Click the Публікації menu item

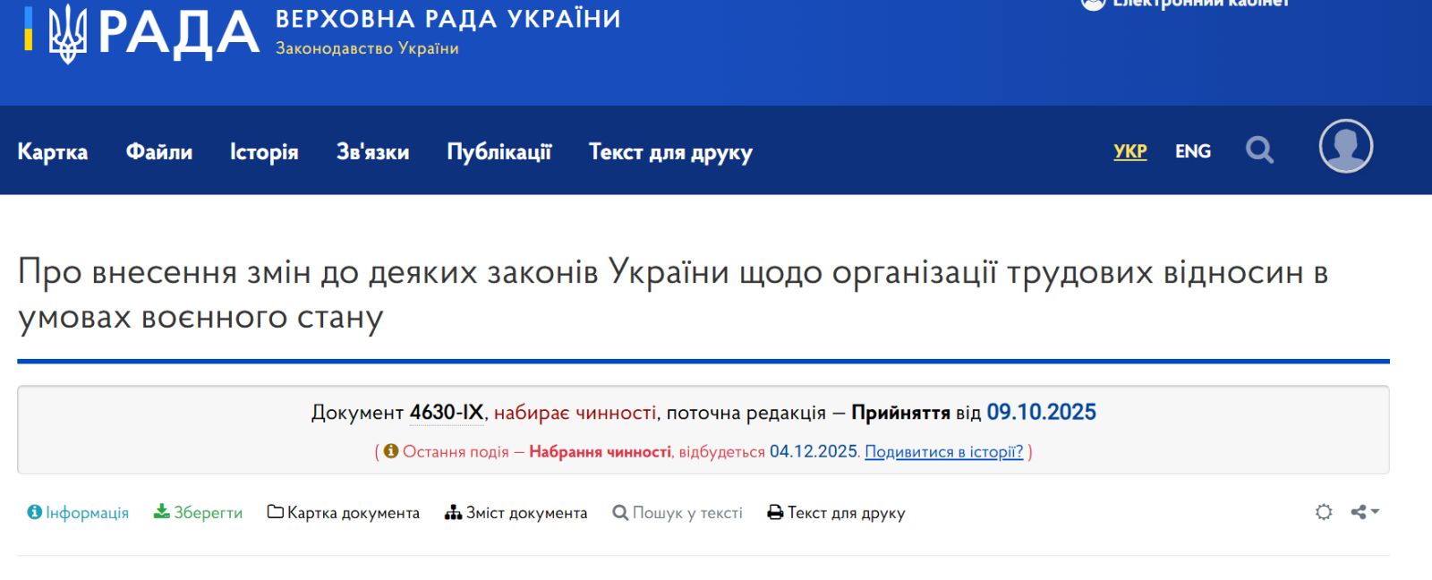[x=499, y=152]
